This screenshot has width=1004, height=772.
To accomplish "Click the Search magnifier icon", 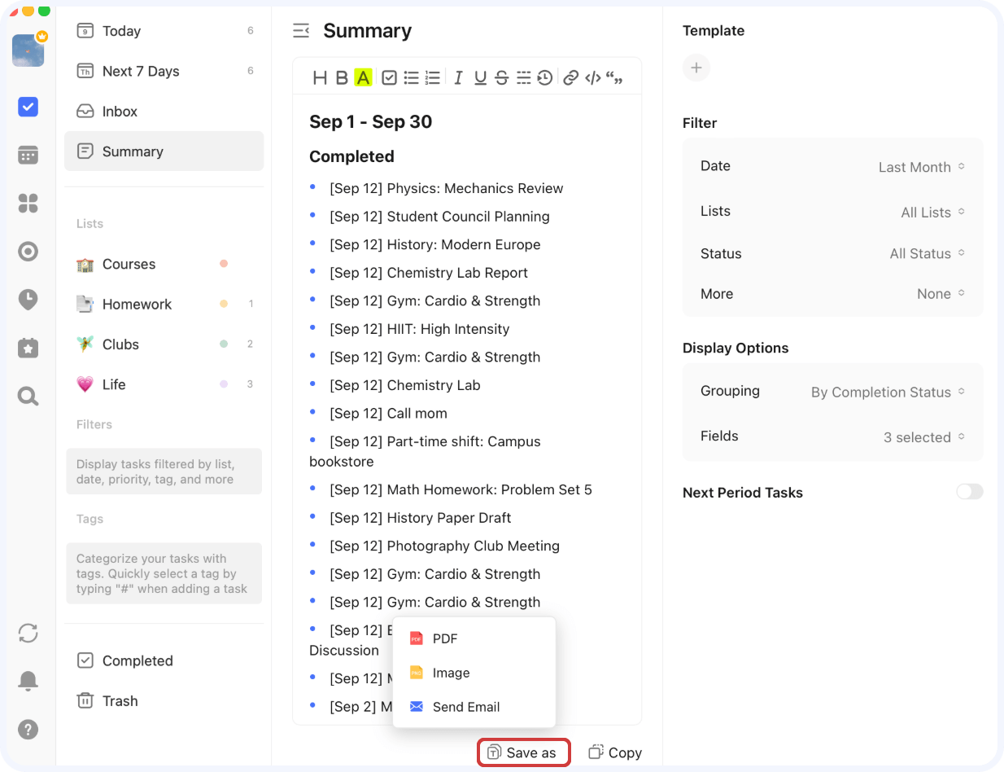I will (x=28, y=397).
